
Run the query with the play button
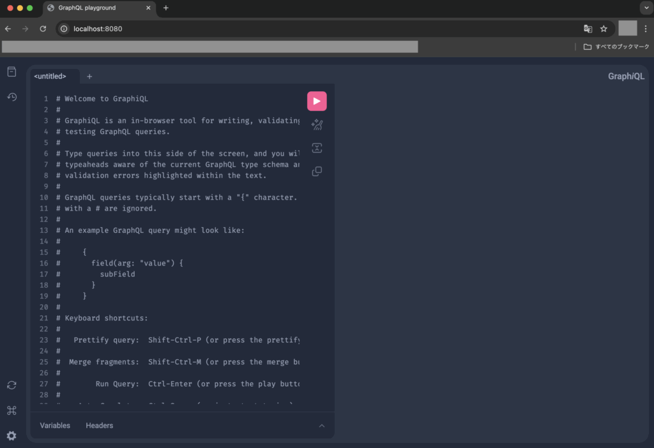coord(317,101)
